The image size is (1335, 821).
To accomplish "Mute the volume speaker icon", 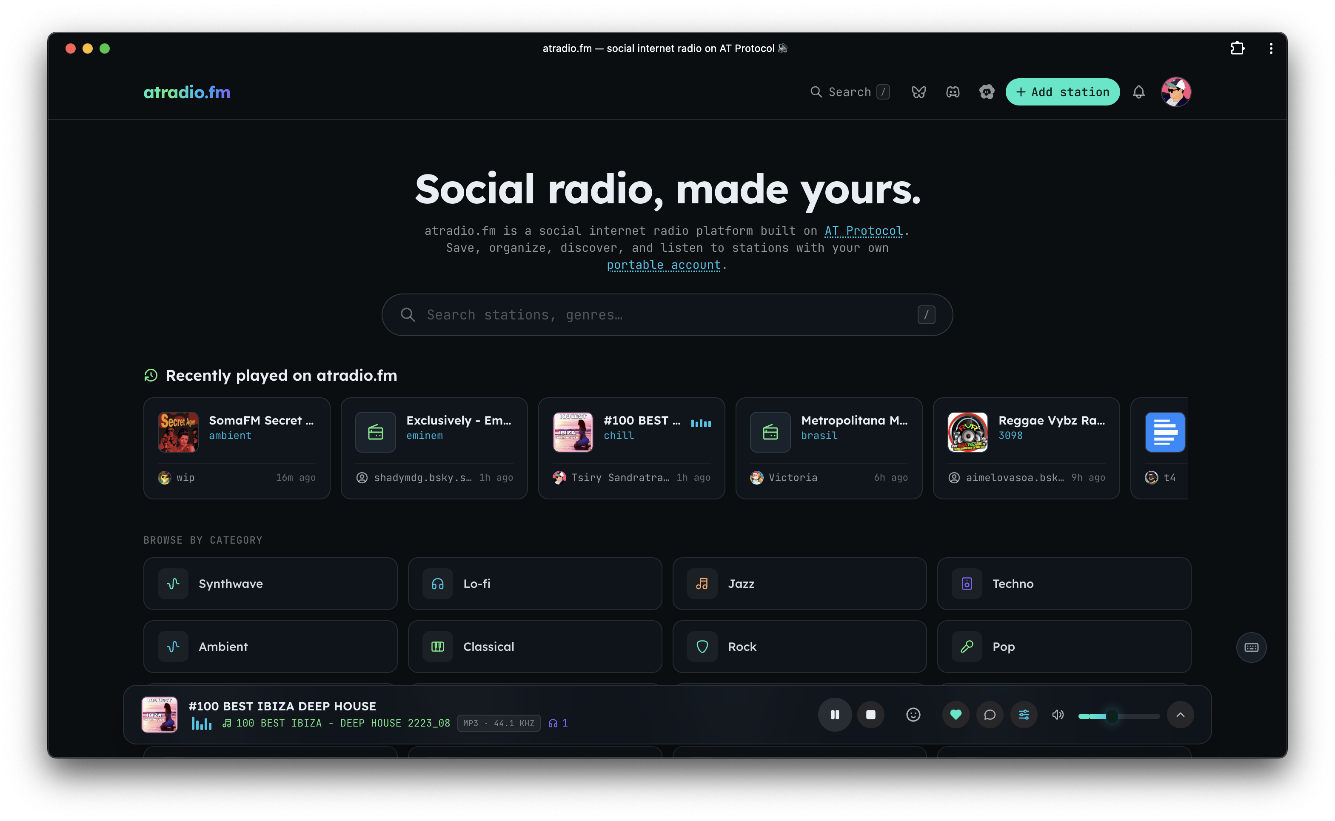I will [x=1058, y=715].
